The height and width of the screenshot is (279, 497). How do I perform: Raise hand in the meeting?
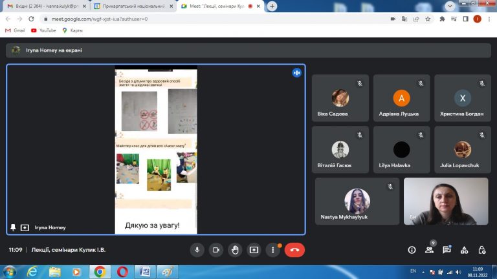click(235, 250)
